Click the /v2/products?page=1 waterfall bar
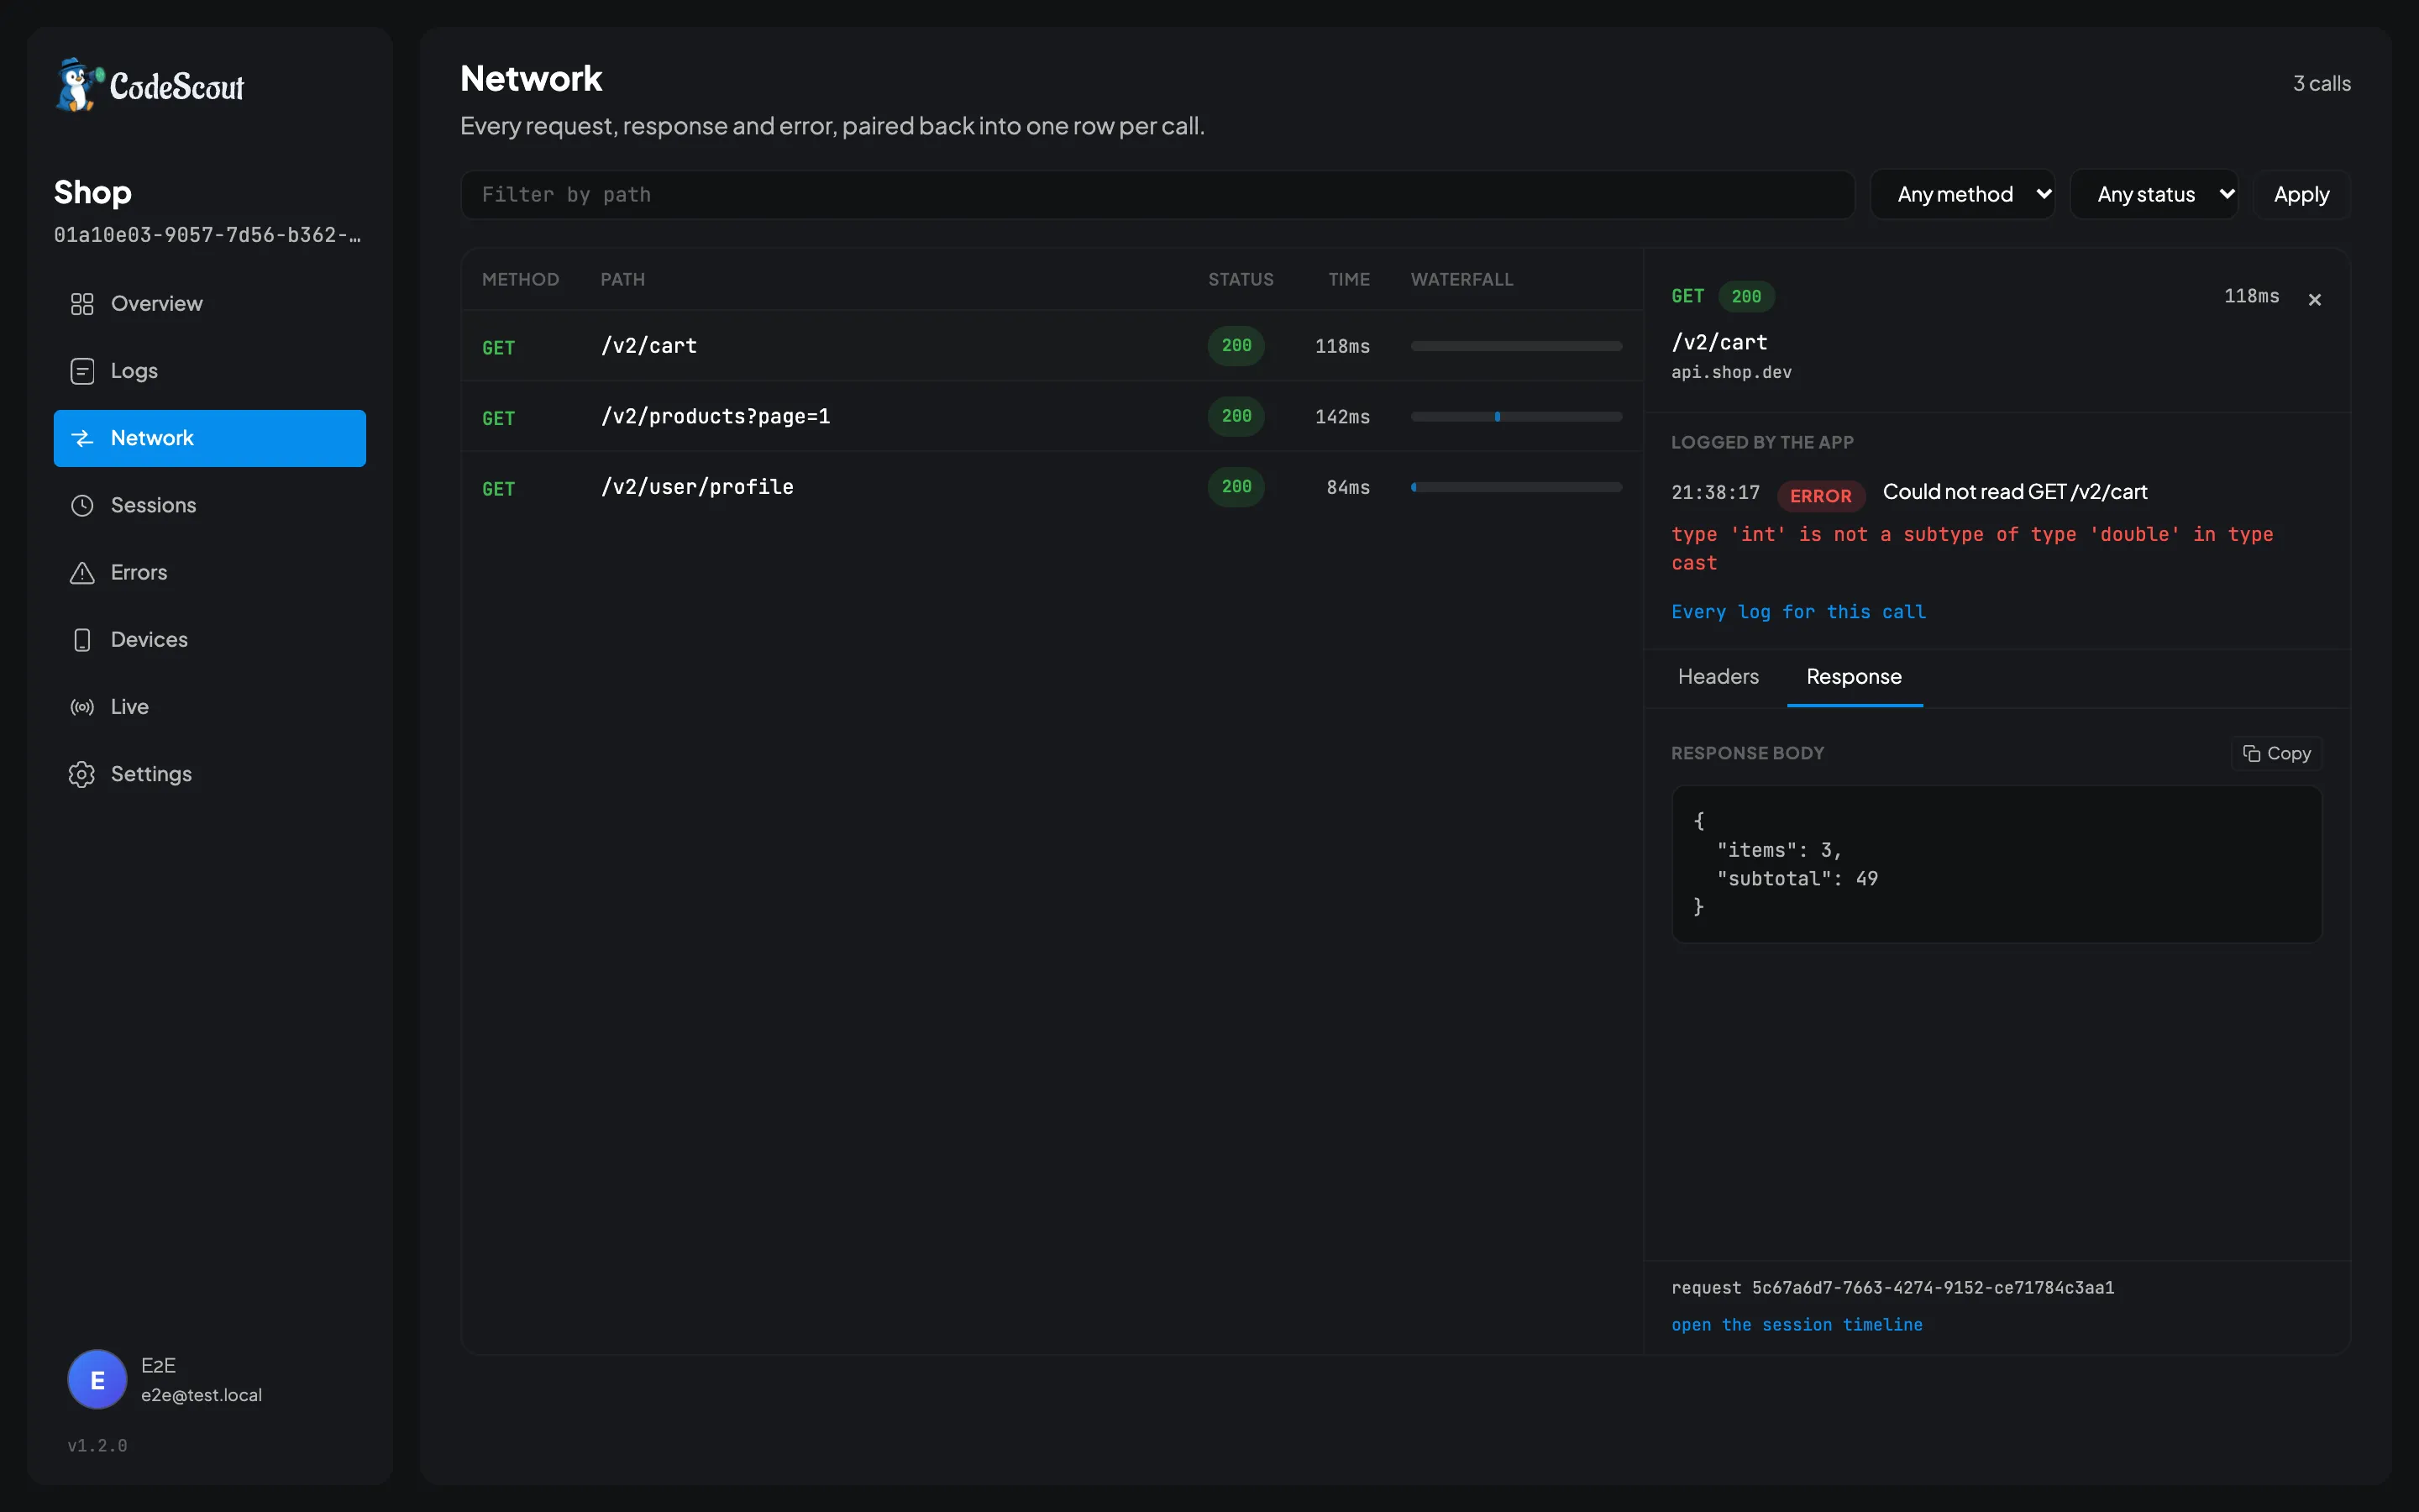The image size is (2419, 1512). pos(1515,417)
